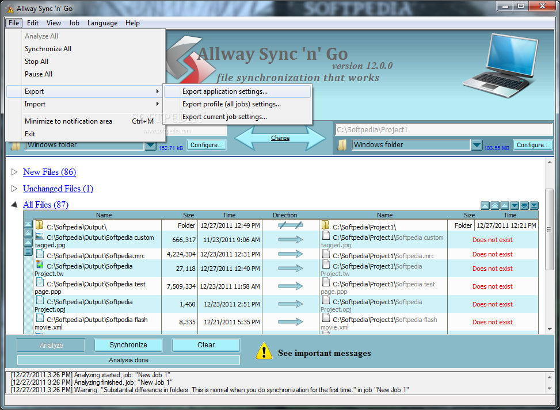Click the Clear button
This screenshot has width=560, height=410.
pyautogui.click(x=206, y=345)
